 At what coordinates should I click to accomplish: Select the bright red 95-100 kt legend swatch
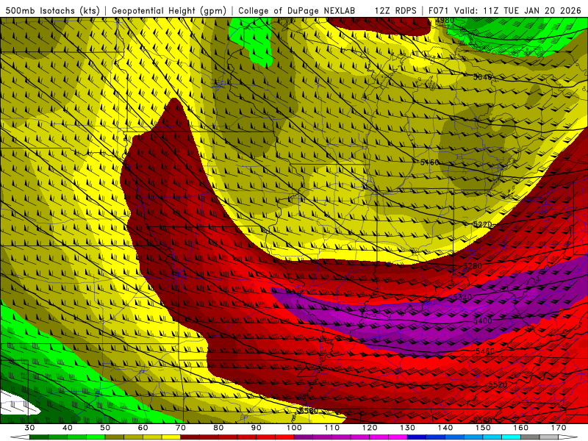pos(284,437)
